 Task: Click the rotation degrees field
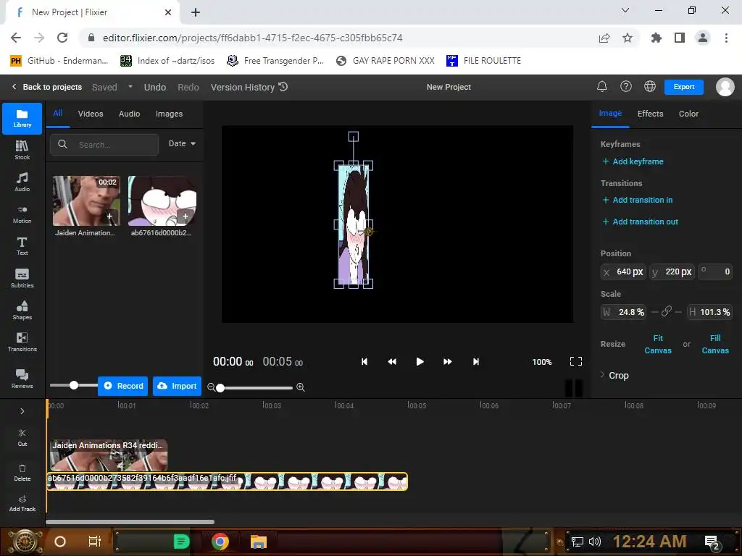pyautogui.click(x=715, y=272)
